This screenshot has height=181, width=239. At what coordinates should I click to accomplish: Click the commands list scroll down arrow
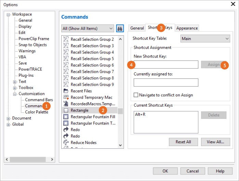coord(120,145)
